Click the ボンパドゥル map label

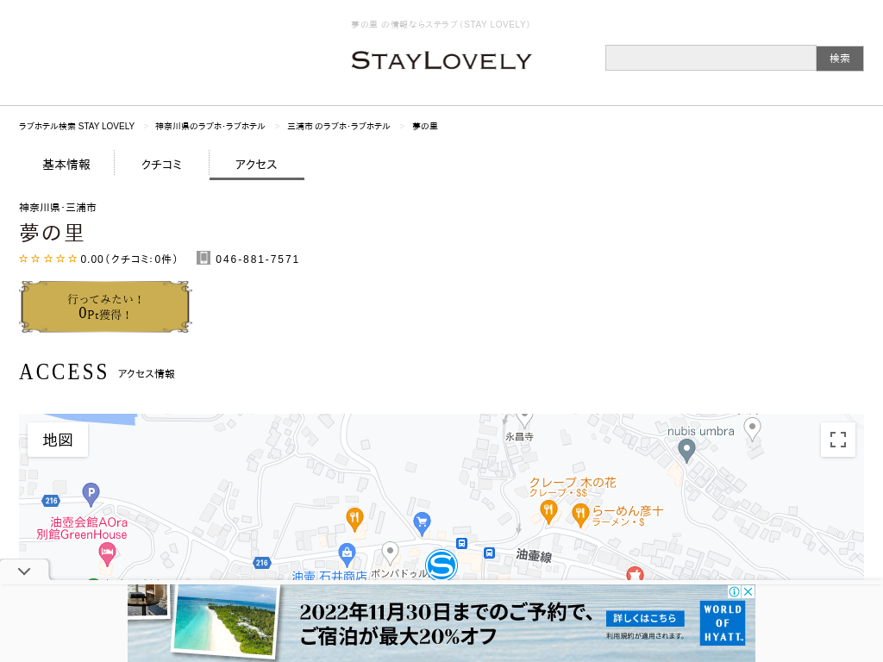click(398, 573)
